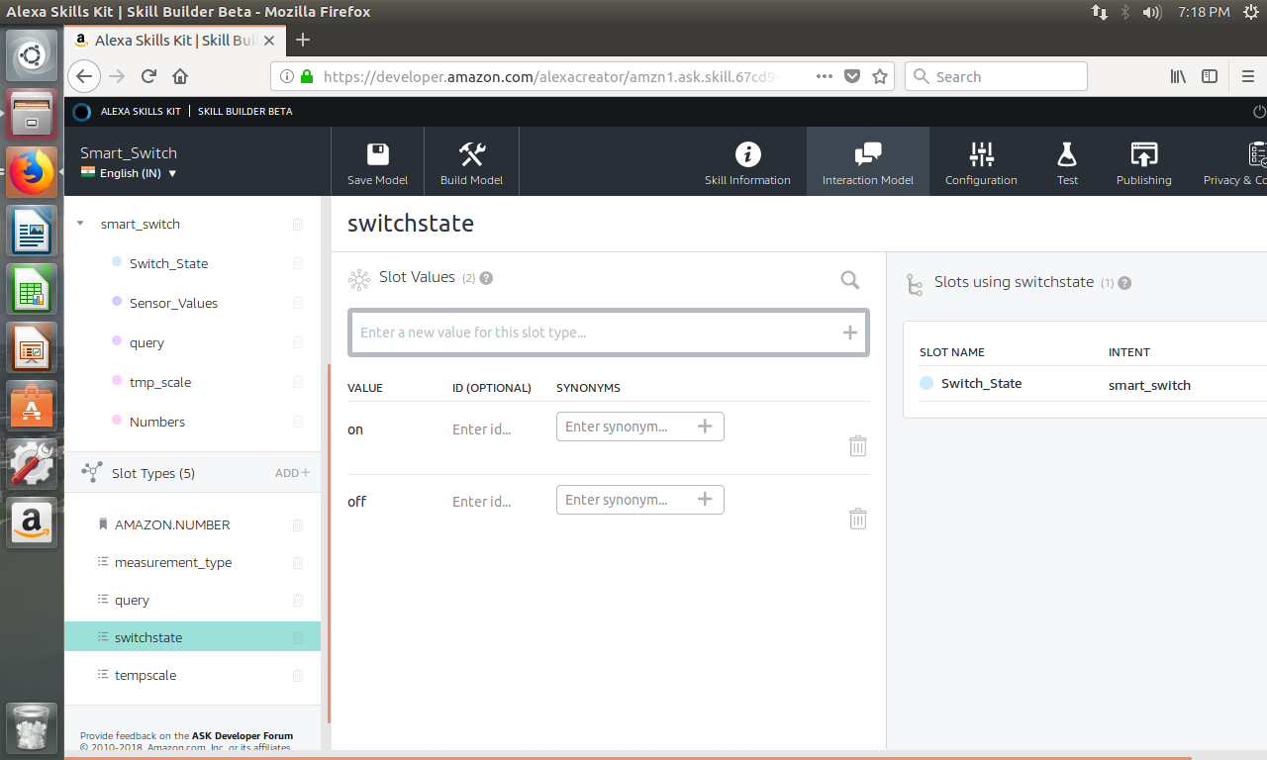Delete the smart_switch intent

[298, 225]
